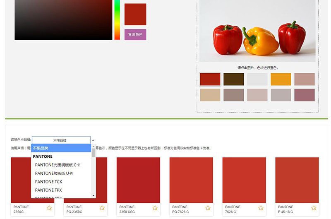Click the vertical hue slider bar
Viewport: 331px width, 219px height.
[x=117, y=20]
